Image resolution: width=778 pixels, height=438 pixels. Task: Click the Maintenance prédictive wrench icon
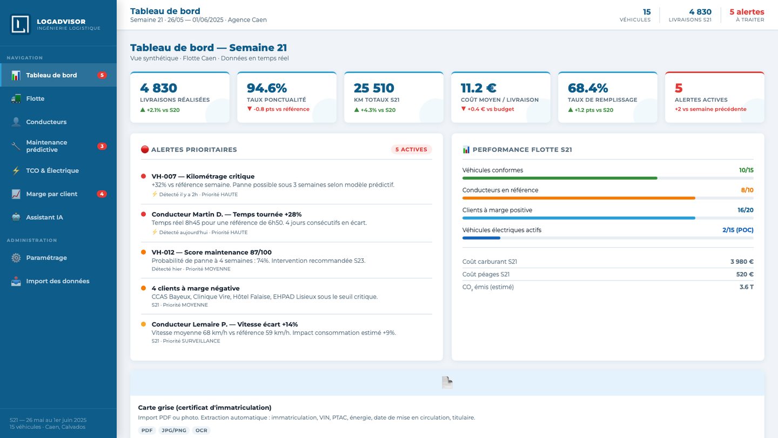point(16,146)
